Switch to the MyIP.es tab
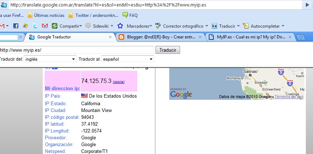The width and height of the screenshot is (313, 154). point(250,37)
